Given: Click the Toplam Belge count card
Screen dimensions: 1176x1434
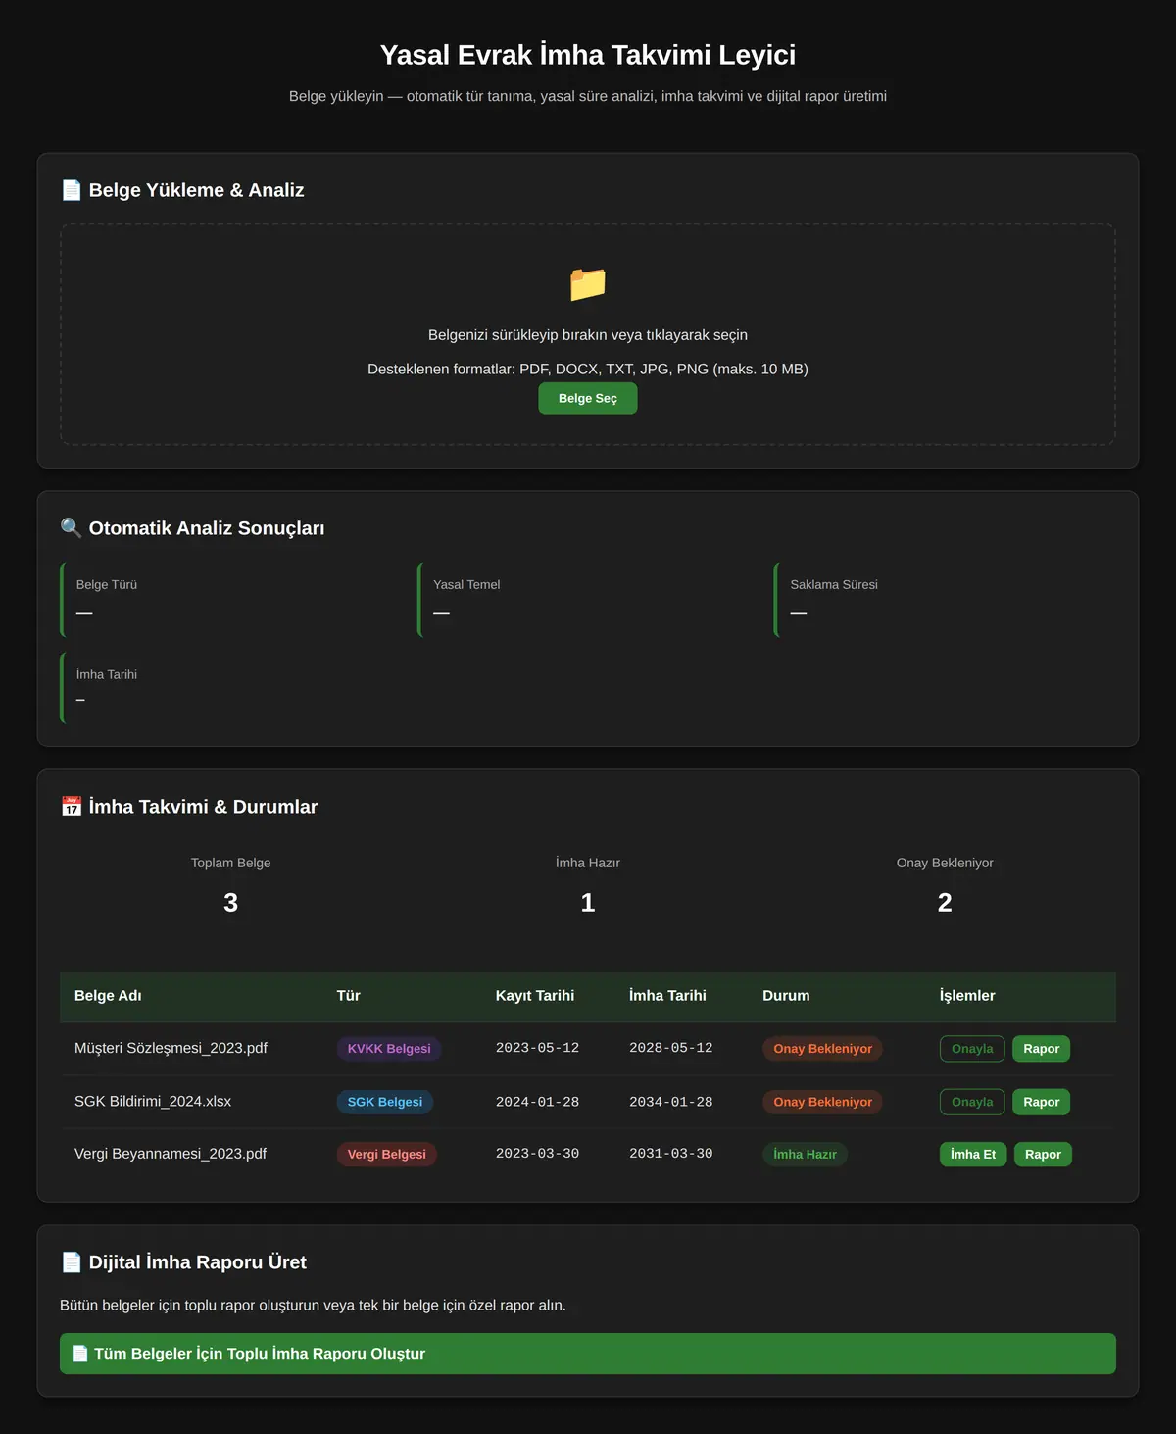Looking at the screenshot, I should (x=231, y=889).
